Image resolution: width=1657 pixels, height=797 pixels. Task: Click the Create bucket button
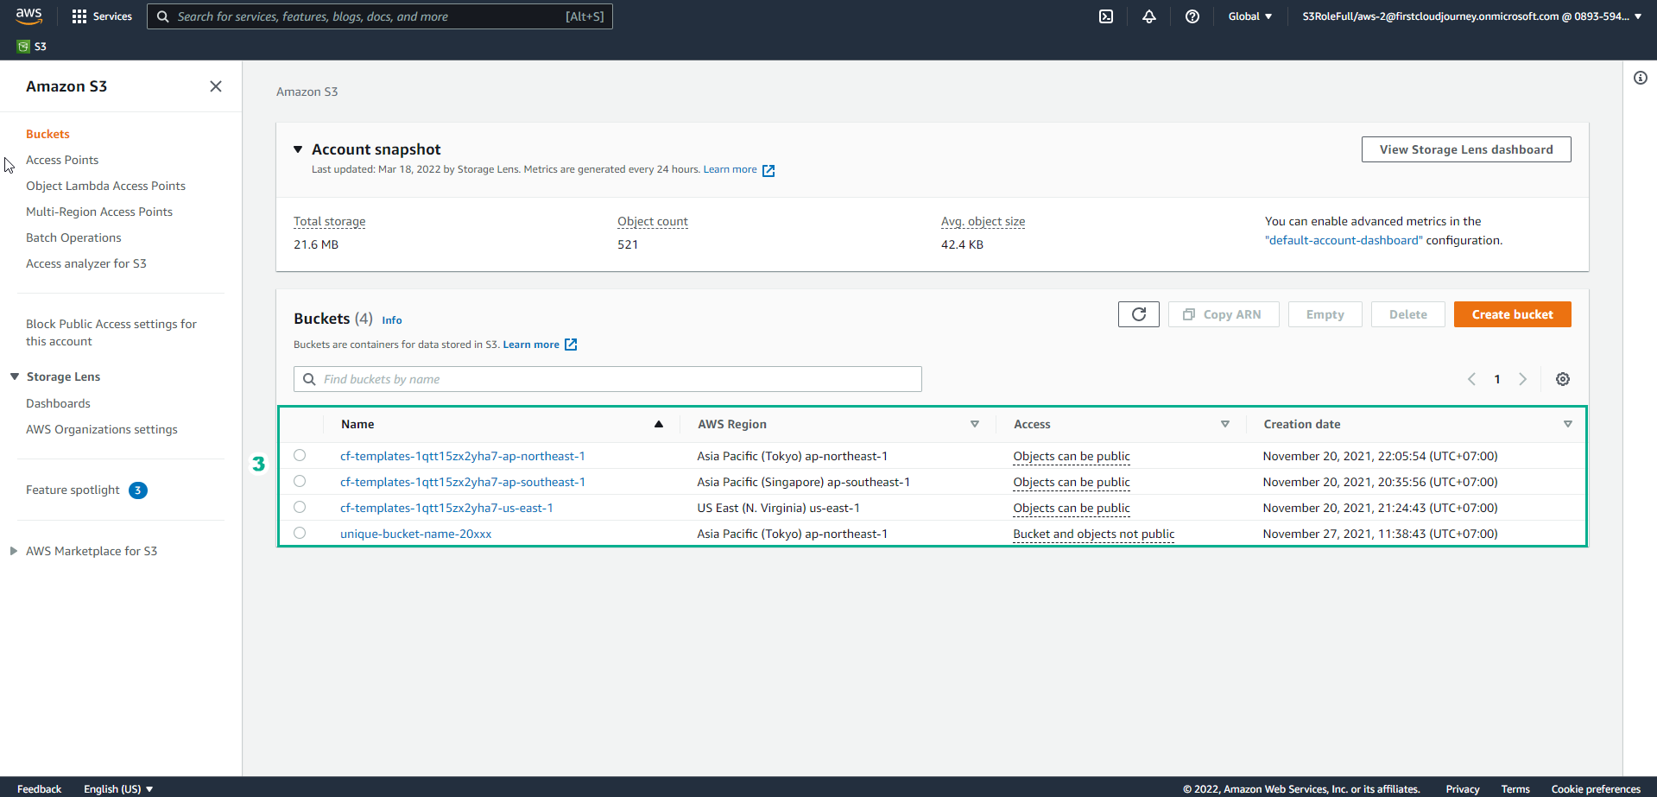point(1512,314)
